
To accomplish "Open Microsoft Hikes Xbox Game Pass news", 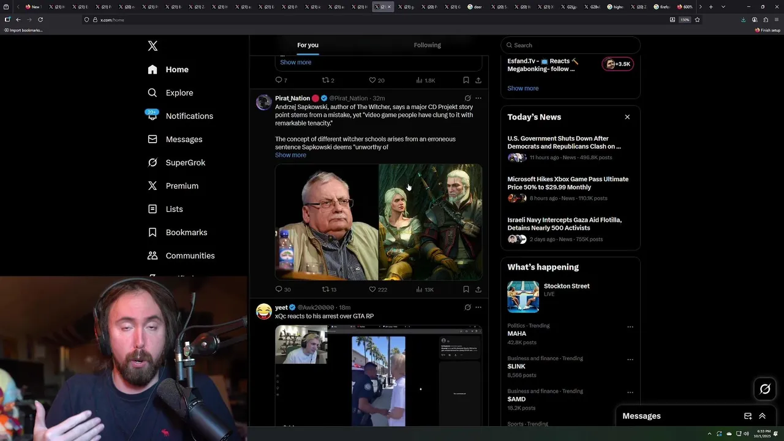I will click(570, 189).
